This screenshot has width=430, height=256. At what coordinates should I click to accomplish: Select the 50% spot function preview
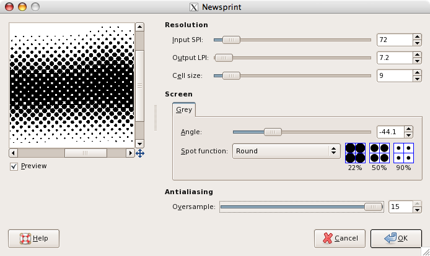(x=379, y=153)
